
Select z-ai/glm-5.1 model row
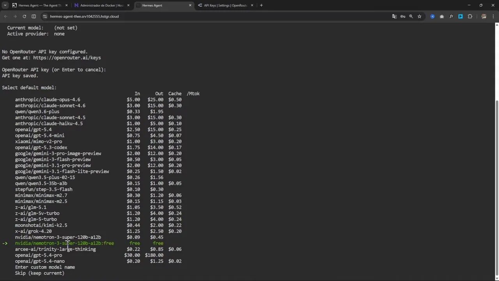[98, 207]
